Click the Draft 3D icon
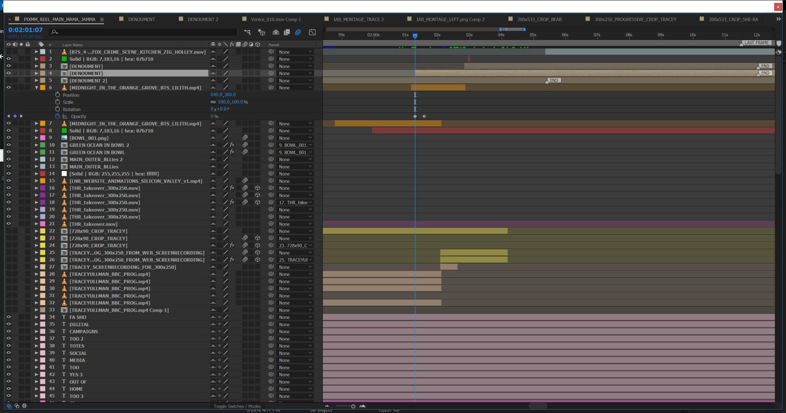The height and width of the screenshot is (413, 786). coord(262,32)
